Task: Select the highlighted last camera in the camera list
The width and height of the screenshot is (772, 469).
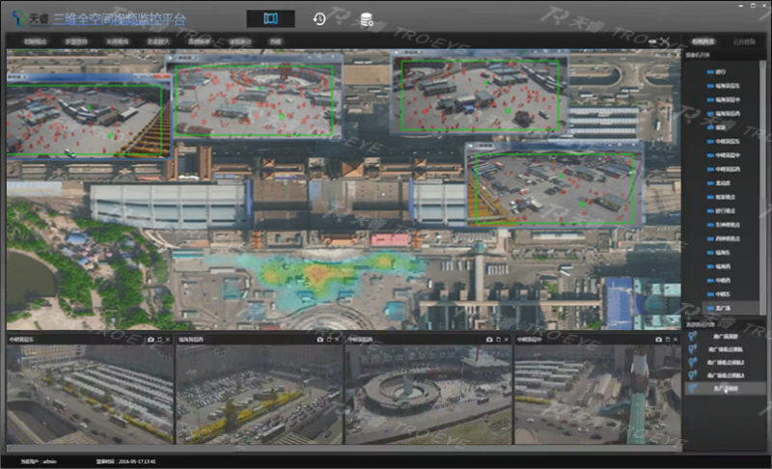Action: tap(724, 309)
